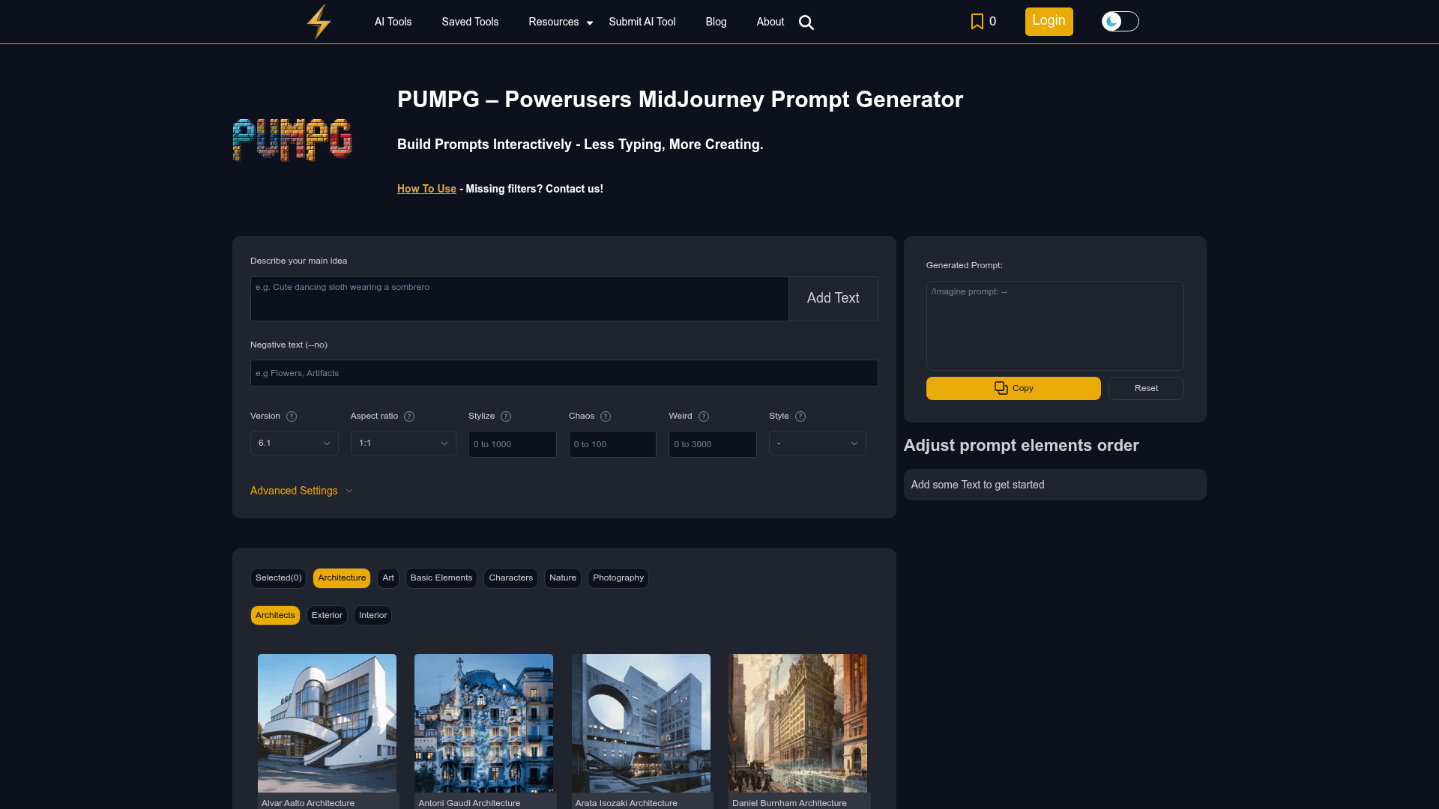Open the search icon in navbar

tap(806, 22)
